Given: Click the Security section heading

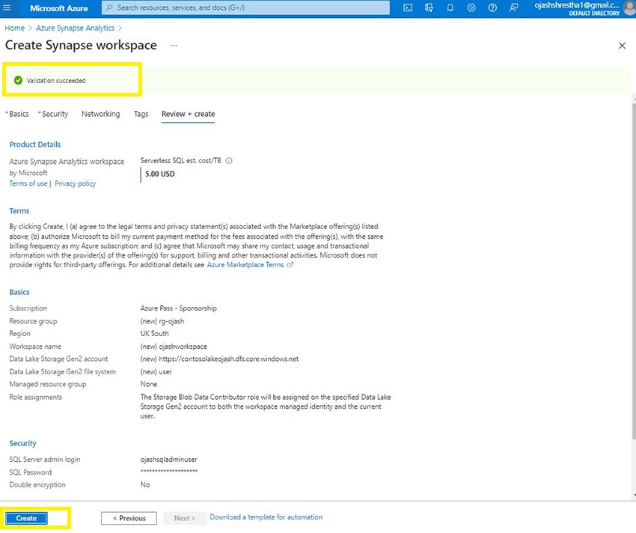Looking at the screenshot, I should click(22, 444).
